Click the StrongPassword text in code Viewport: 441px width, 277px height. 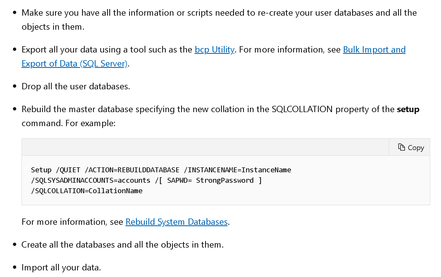click(x=225, y=180)
